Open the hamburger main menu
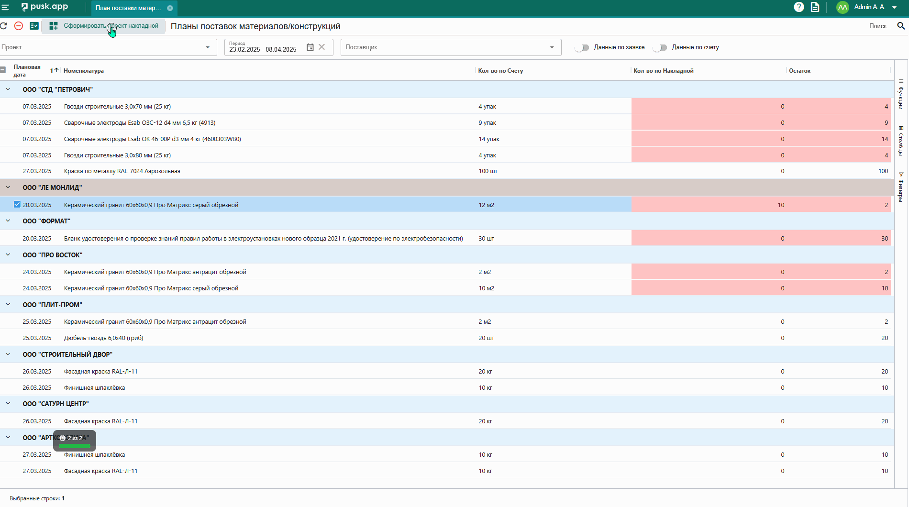 pos(6,7)
